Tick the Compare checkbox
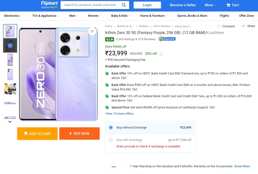 click(219, 26)
